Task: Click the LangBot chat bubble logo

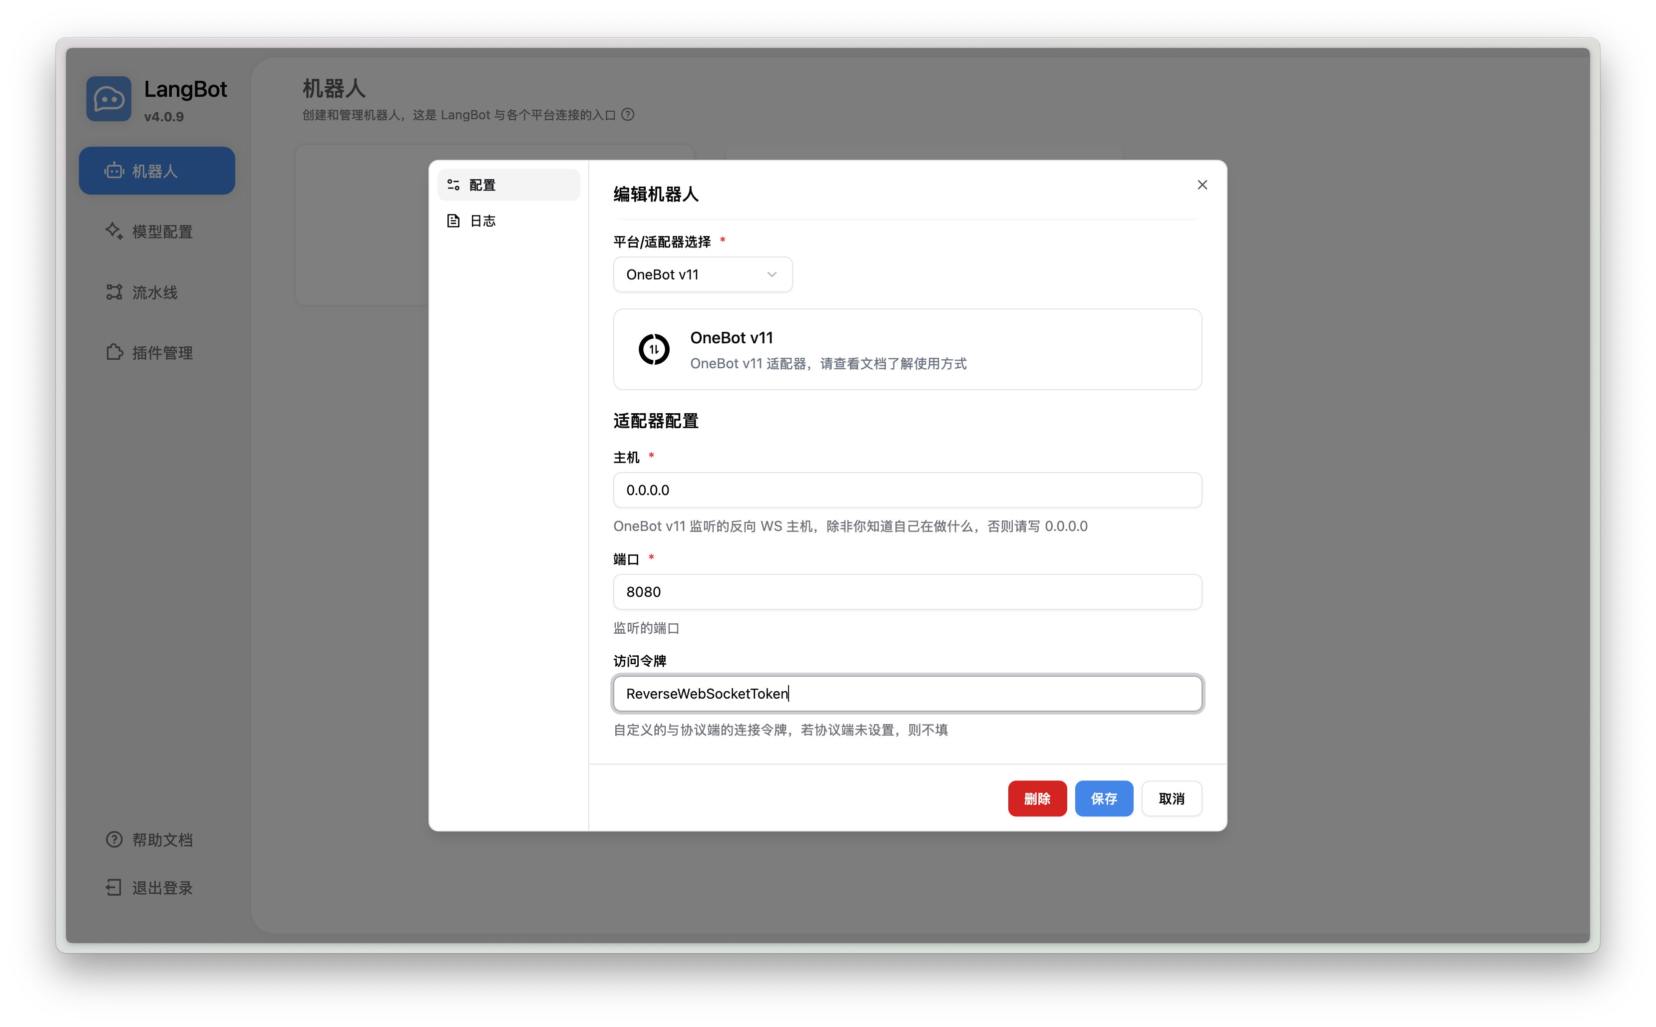Action: click(108, 99)
